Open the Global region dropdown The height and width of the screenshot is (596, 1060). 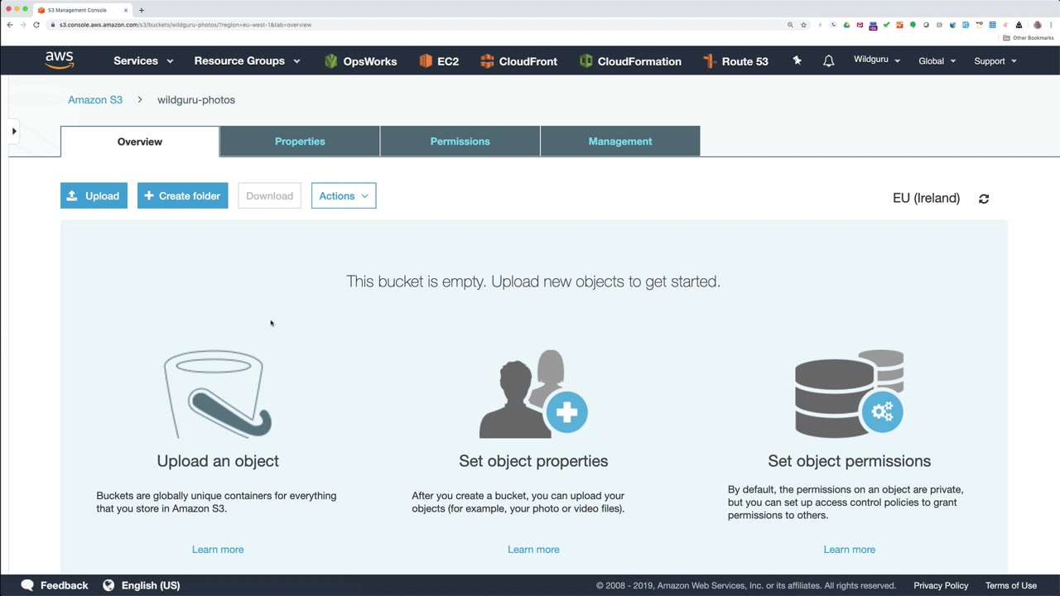tap(937, 61)
